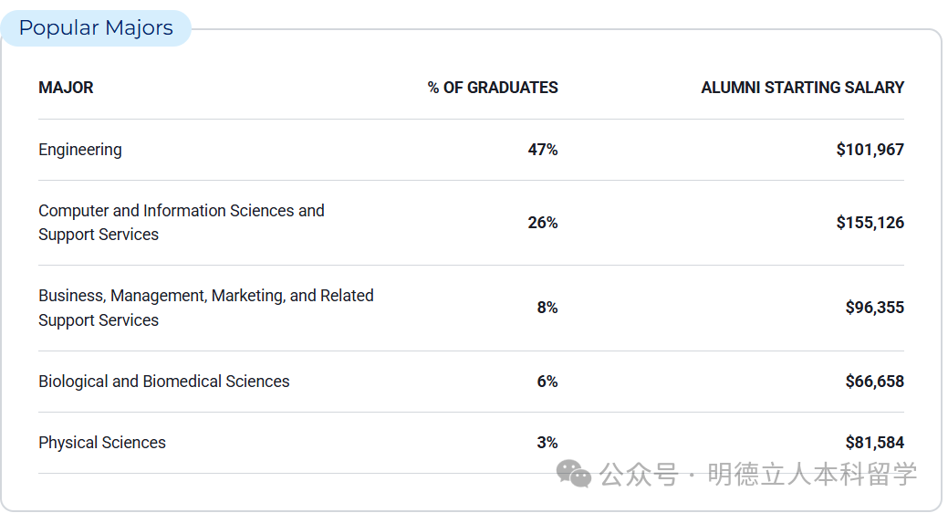Select the Popular Majors section label
The height and width of the screenshot is (513, 948).
click(96, 28)
